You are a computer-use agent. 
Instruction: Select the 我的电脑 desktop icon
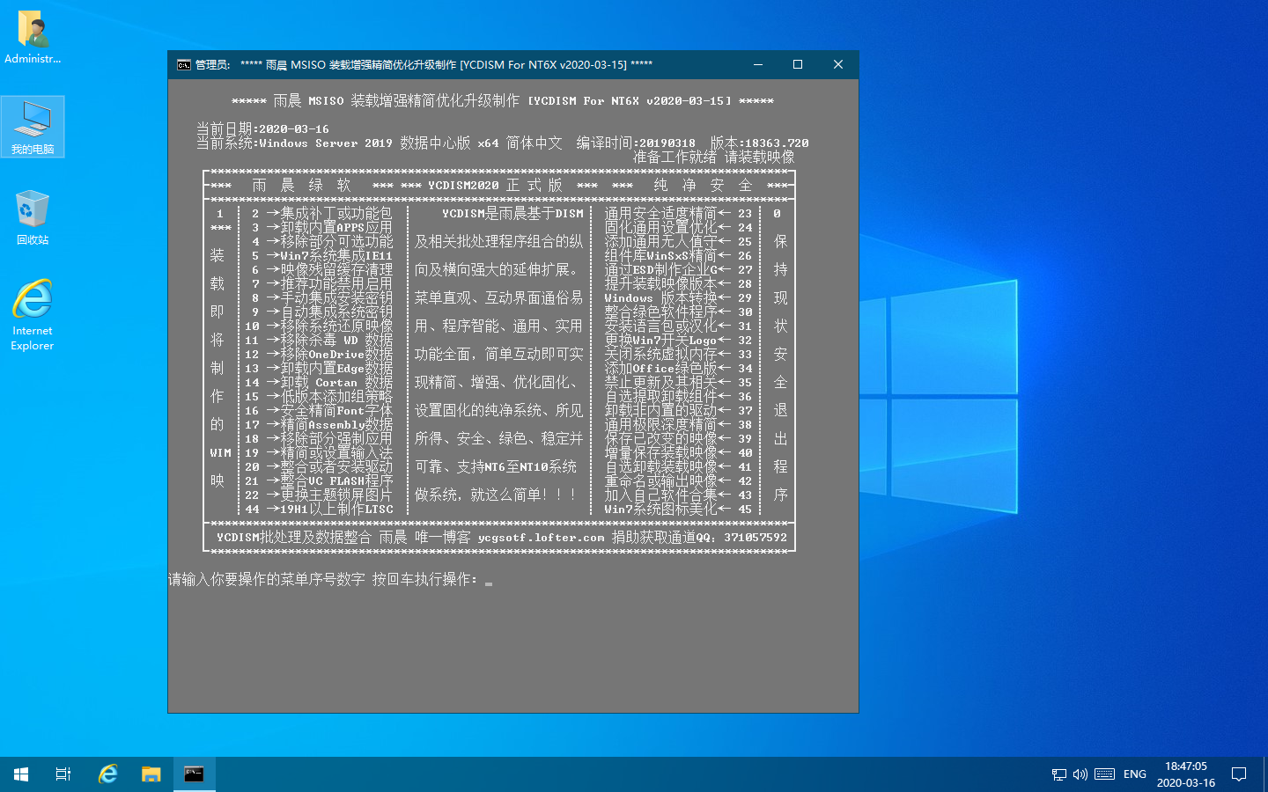[33, 127]
